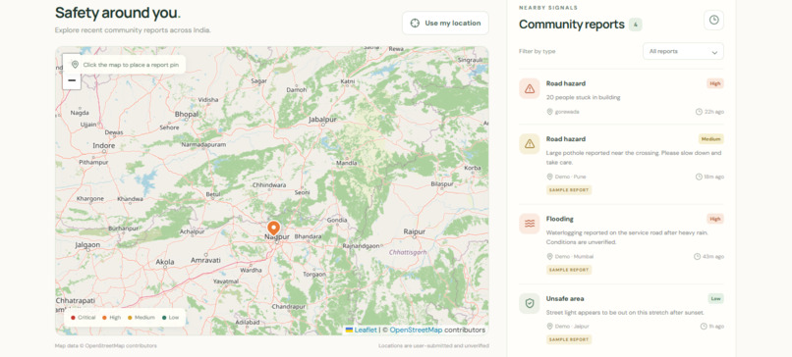The image size is (792, 357).
Task: Click the waterlogging description on the Flooding report
Action: coord(627,237)
